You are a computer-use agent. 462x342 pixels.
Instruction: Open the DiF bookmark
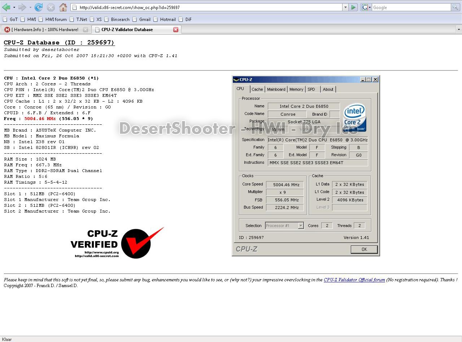point(185,20)
